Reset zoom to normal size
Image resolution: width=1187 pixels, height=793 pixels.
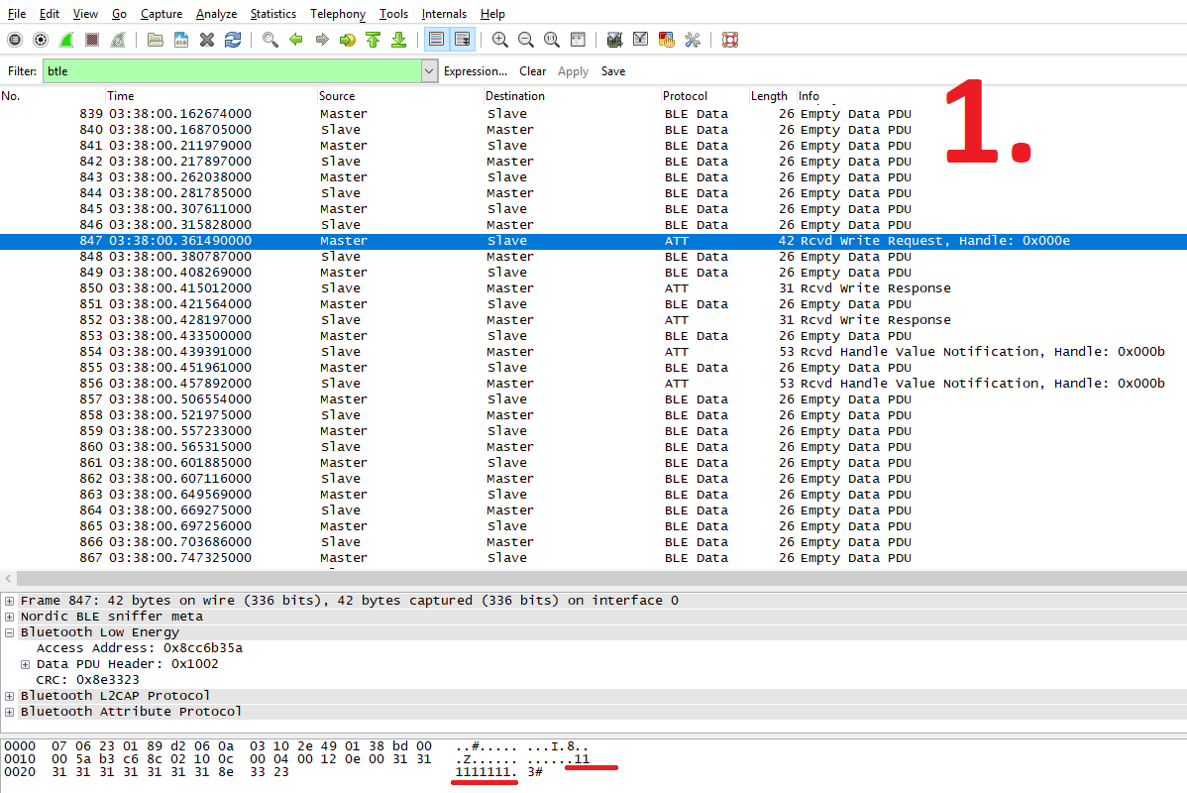(x=552, y=40)
